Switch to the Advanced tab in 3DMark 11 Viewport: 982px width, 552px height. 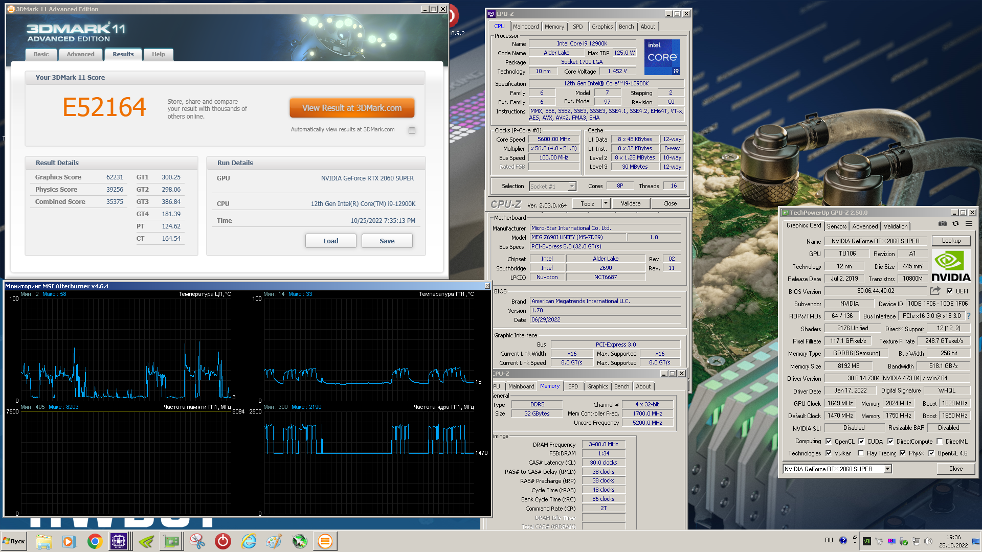pos(80,54)
